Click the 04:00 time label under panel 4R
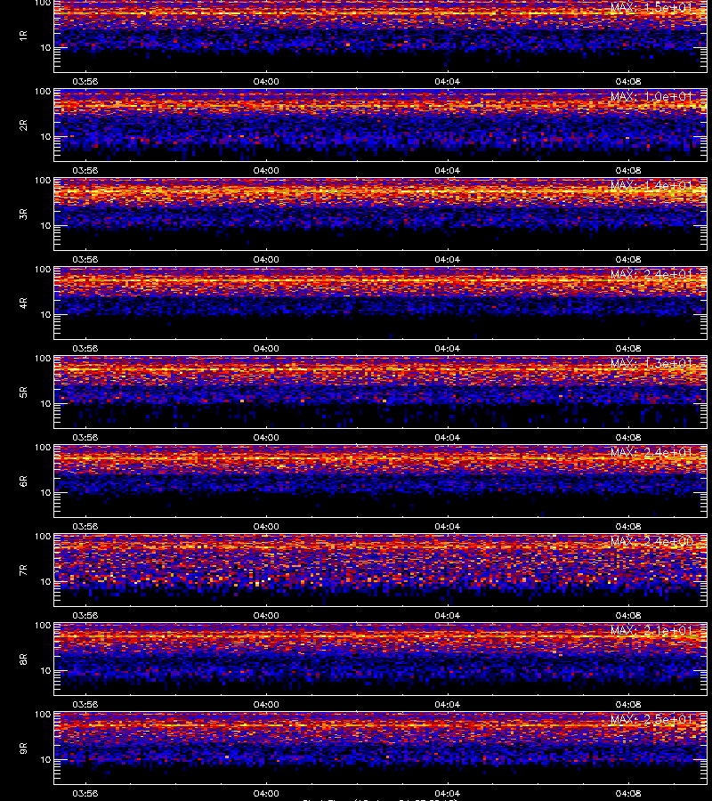 click(266, 348)
